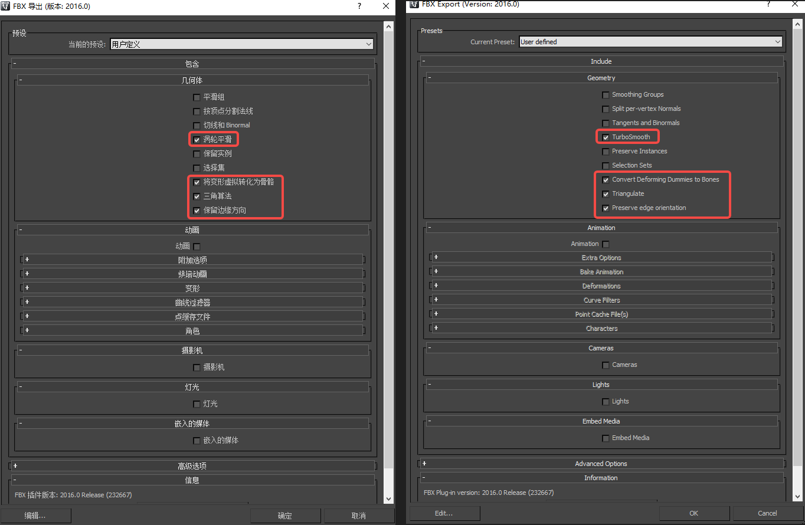This screenshot has width=805, height=525.
Task: Click the FBX 导出 title bar app icon
Action: [6, 6]
